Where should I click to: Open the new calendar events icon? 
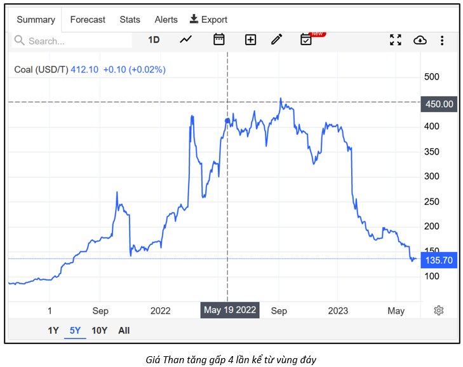306,39
